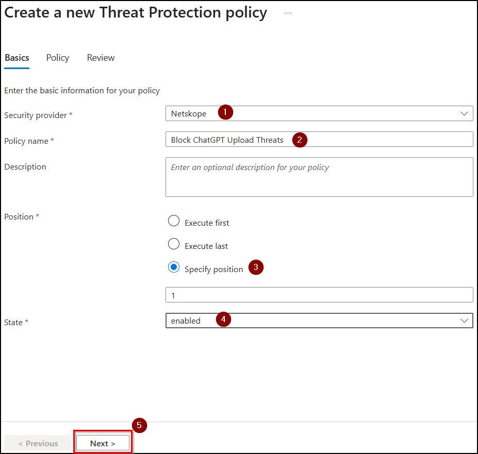Click into the Description text area

(319, 178)
